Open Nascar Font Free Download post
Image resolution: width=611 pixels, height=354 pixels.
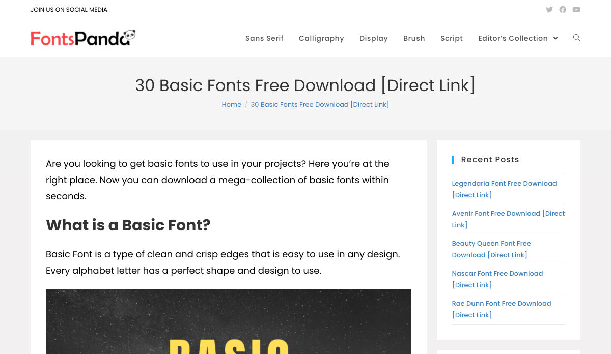[x=497, y=274]
